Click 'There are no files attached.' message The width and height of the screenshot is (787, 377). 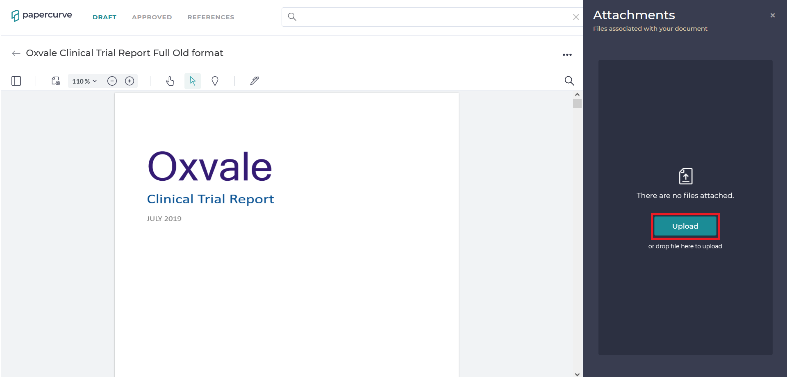(x=685, y=195)
